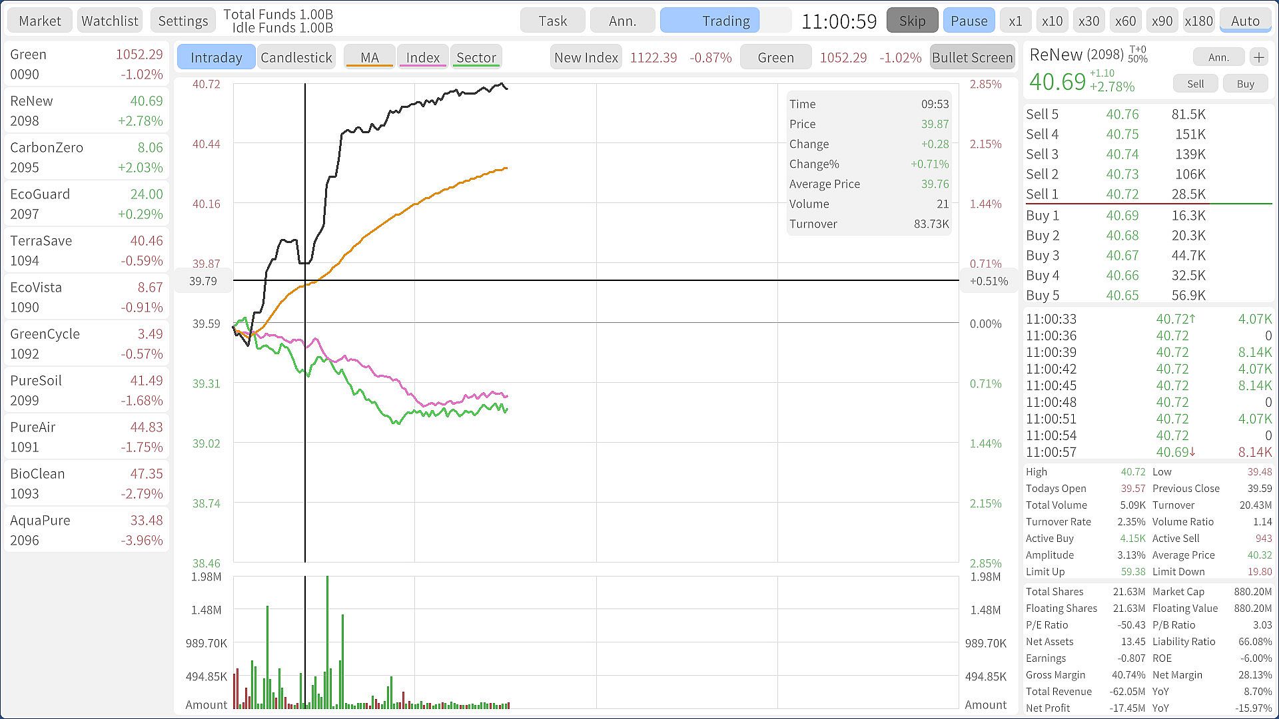Enable the Bullet Screen
1279x719 pixels.
[972, 57]
